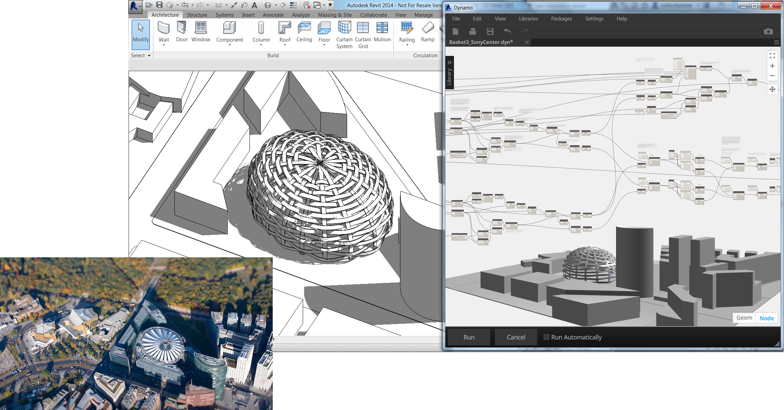Click the Default 3D View house icon

coord(268,5)
